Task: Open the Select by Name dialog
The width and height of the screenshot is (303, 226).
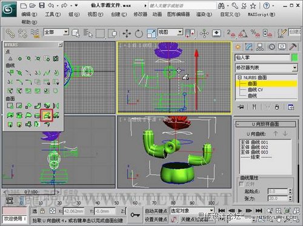Action: pos(88,33)
